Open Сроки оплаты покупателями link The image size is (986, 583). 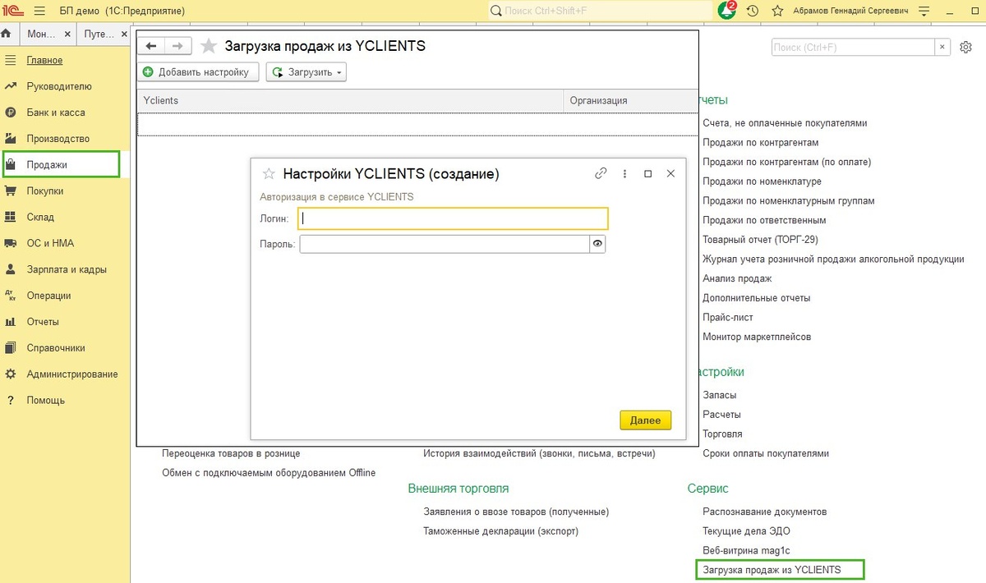tap(766, 453)
